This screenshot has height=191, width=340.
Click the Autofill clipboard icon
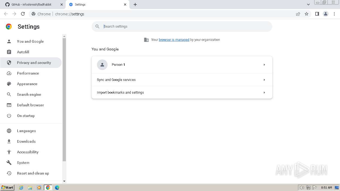[x=9, y=52]
